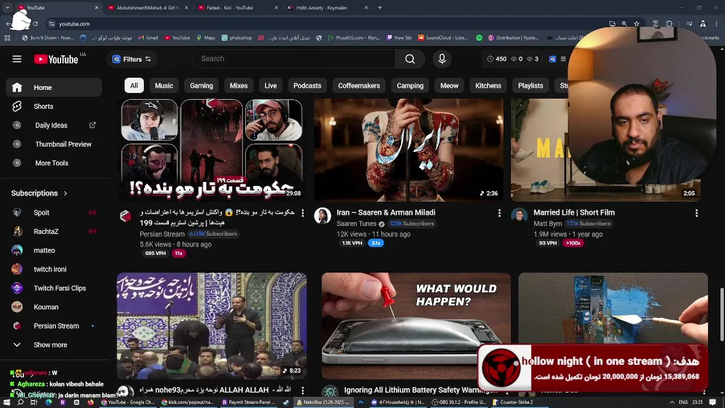Open the Maps bookmark
Viewport: 725px width, 408px height.
206,38
